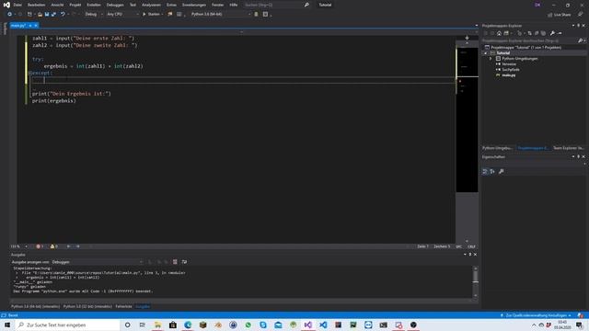Open the Projekt menu
Viewport: 589px width, 331px height.
tap(75, 5)
